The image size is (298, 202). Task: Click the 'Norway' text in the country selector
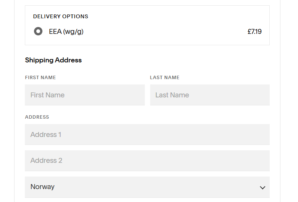click(x=42, y=187)
